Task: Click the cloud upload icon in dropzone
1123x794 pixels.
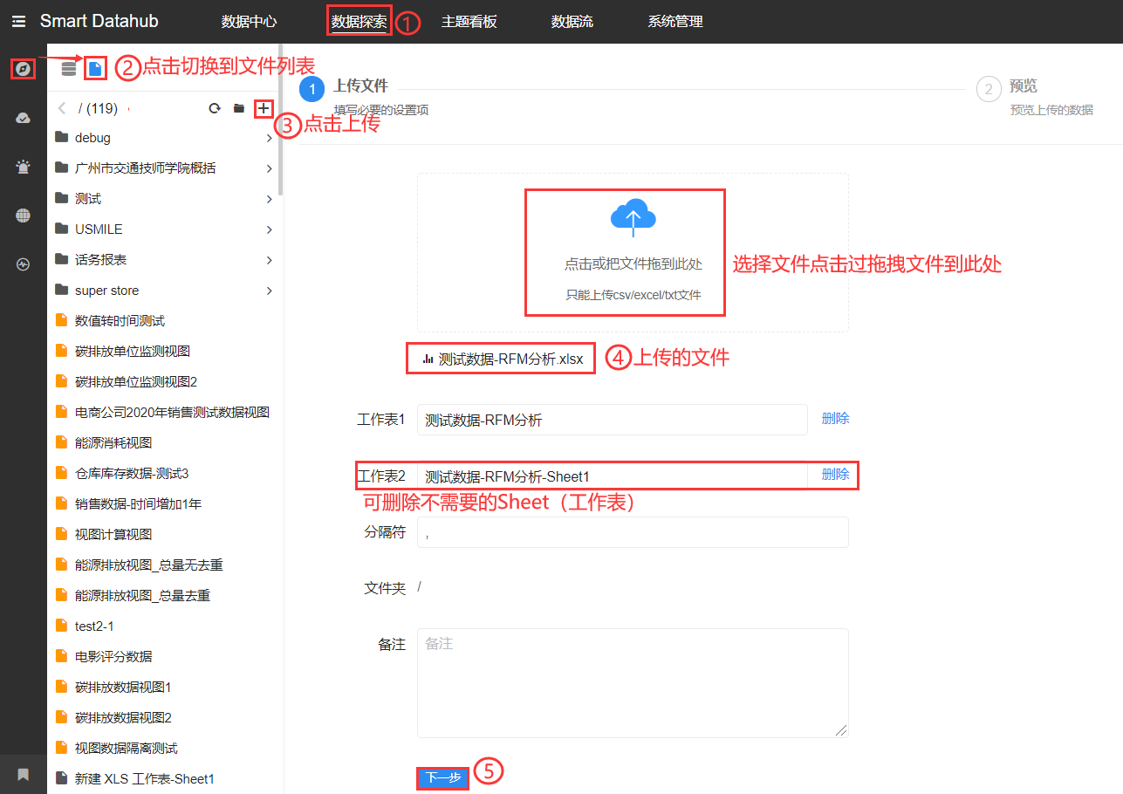Action: (633, 218)
